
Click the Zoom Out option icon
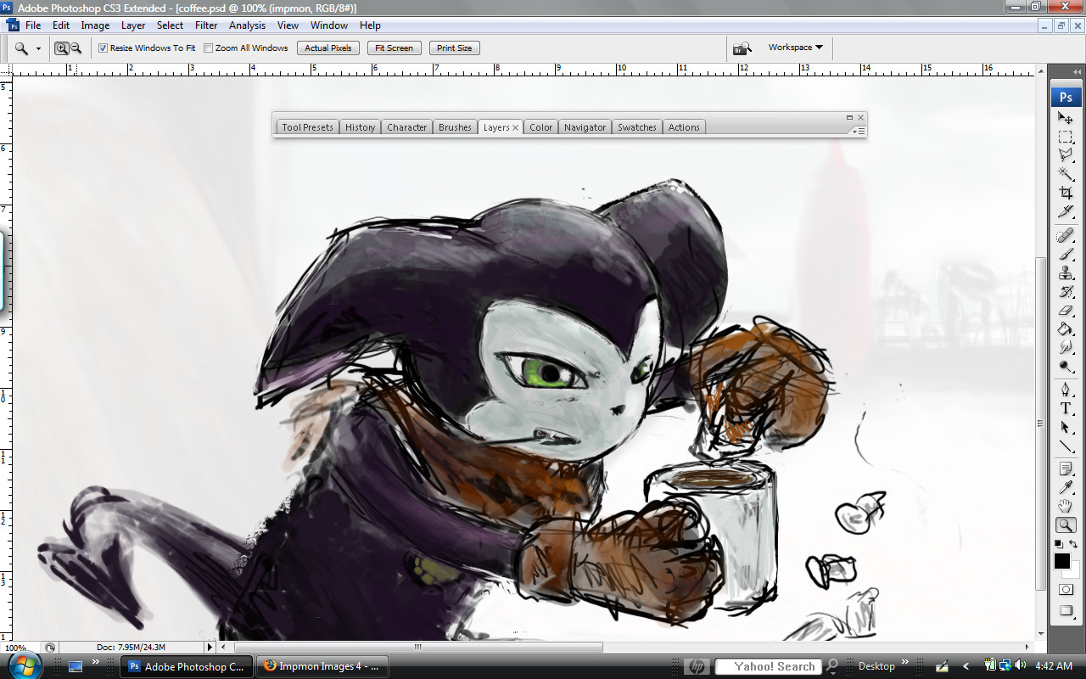pyautogui.click(x=76, y=48)
